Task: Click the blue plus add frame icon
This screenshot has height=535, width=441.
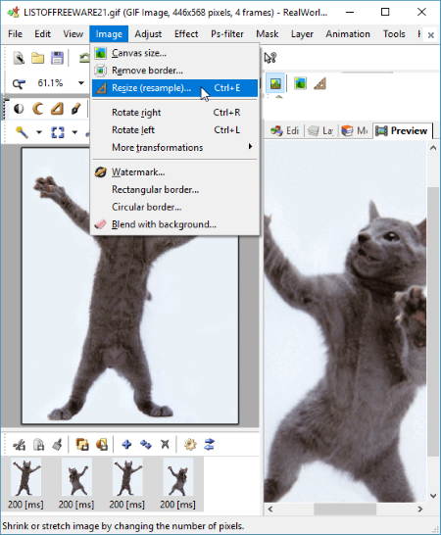Action: coord(126,445)
